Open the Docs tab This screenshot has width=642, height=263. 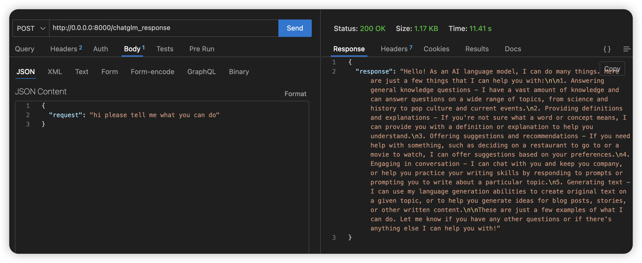[x=513, y=49]
